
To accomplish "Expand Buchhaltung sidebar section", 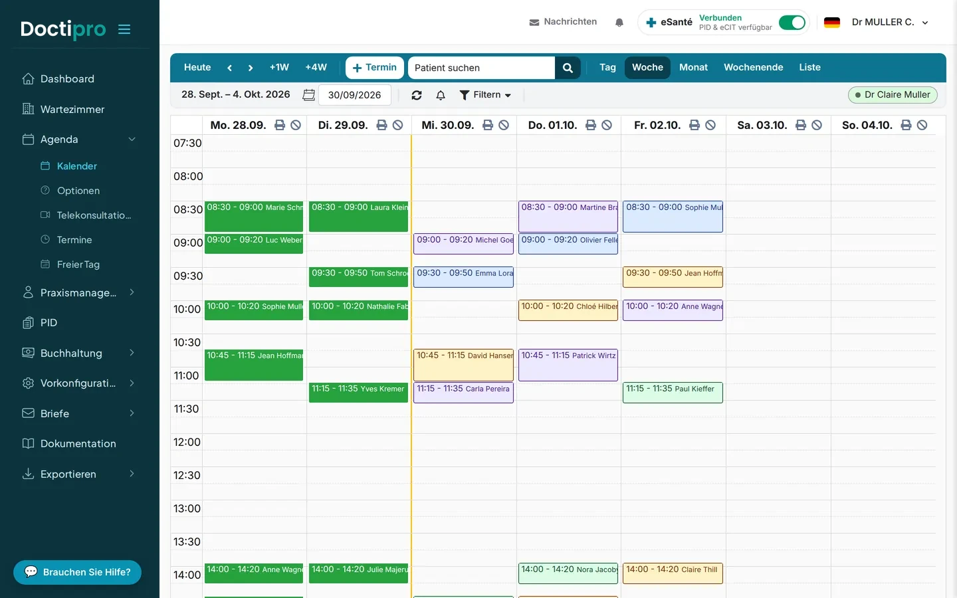I will click(x=132, y=353).
